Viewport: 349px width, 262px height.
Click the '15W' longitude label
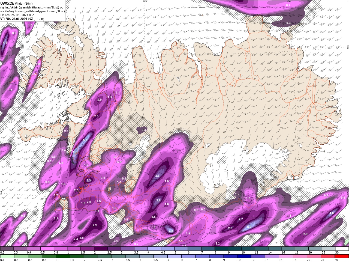288,1
